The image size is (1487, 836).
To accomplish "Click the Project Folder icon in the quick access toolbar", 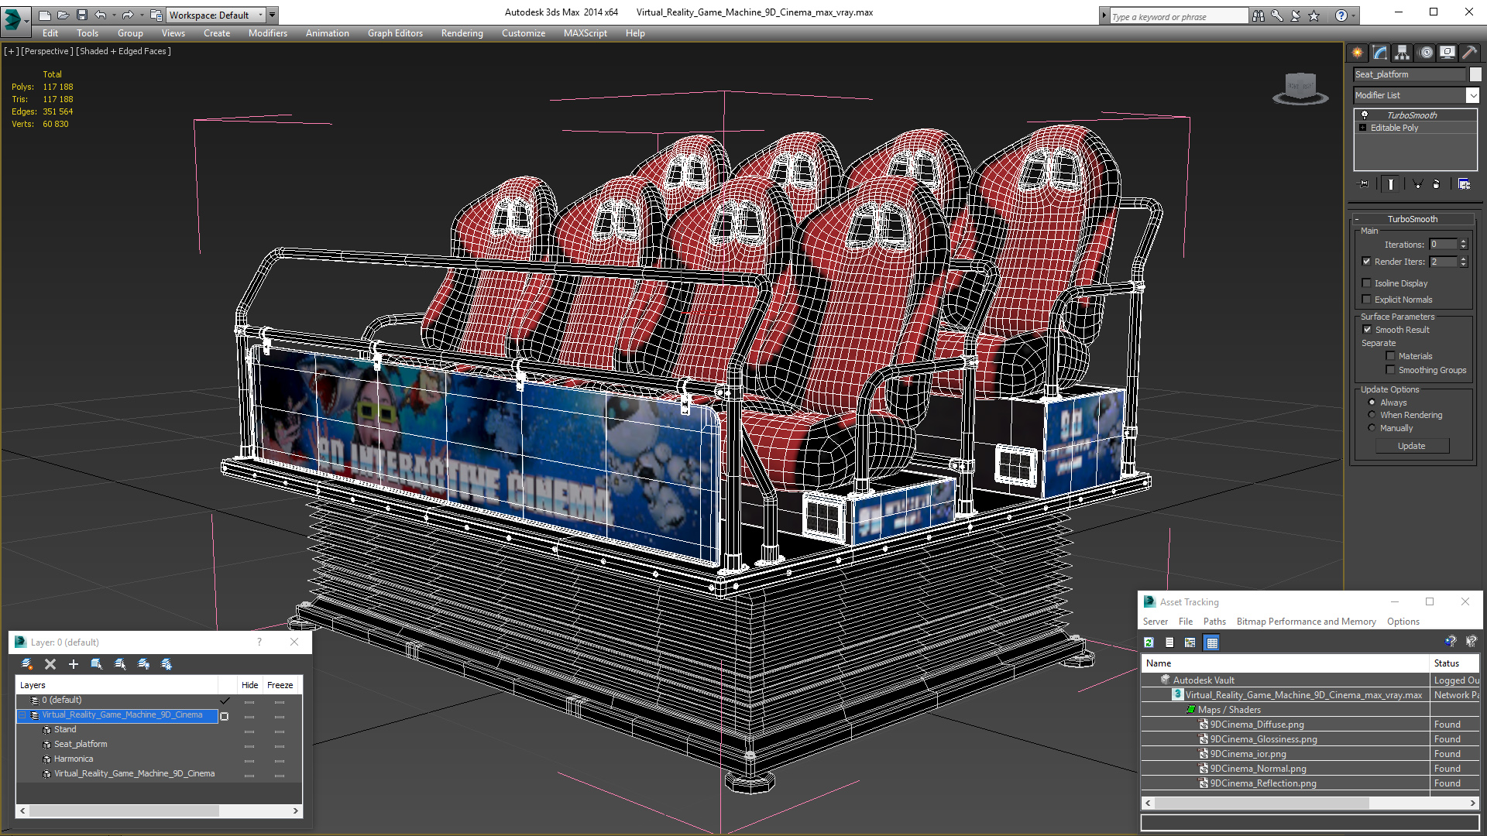I will (156, 15).
